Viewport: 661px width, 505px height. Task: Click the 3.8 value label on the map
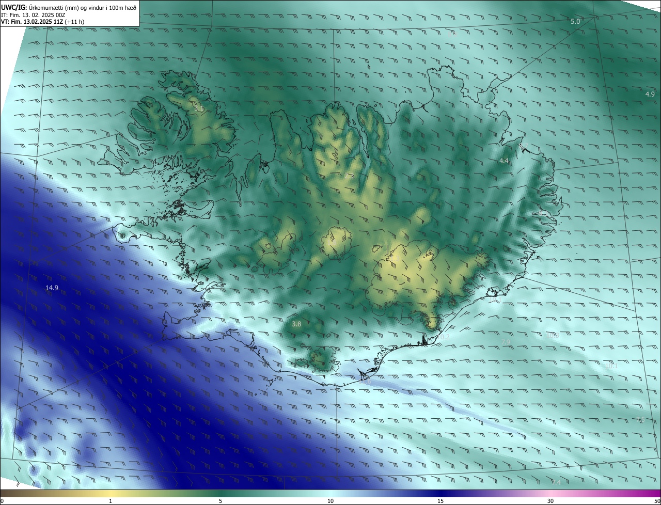[x=296, y=324]
